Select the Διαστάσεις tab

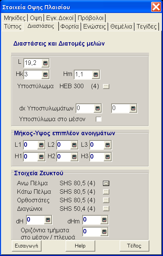click(x=41, y=26)
